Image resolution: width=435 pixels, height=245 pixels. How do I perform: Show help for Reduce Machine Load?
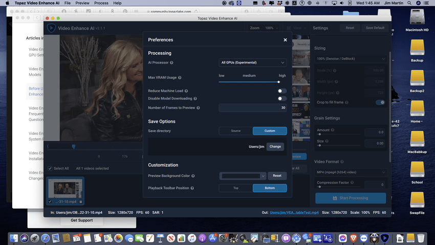click(186, 91)
